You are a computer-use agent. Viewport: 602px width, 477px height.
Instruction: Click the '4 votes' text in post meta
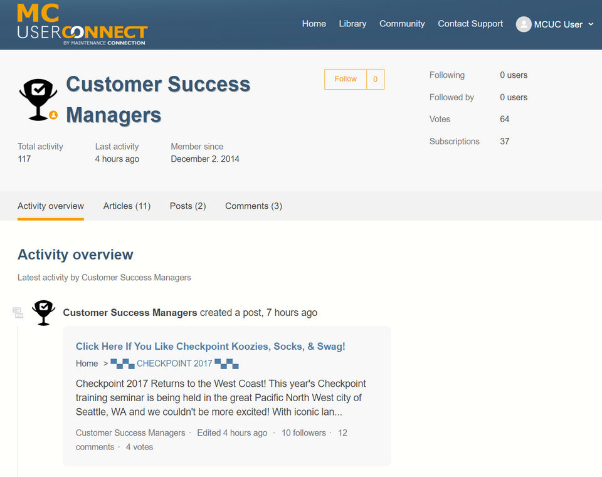click(139, 447)
